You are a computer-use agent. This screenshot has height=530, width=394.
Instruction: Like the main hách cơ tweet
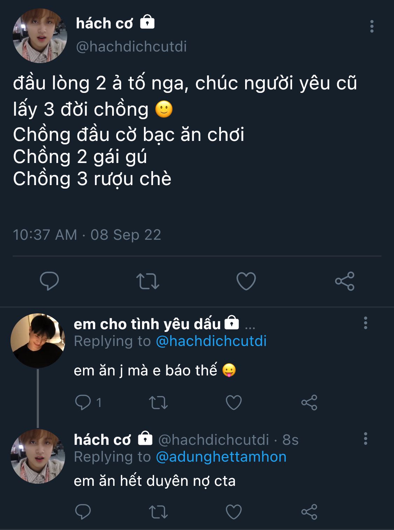pos(246,281)
